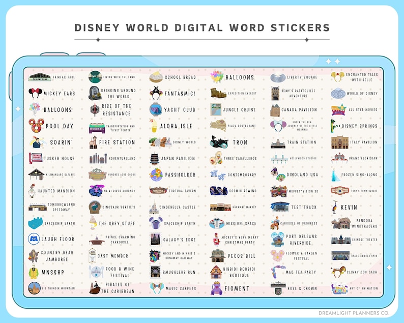Select the Pecos Bill building icon

click(217, 256)
